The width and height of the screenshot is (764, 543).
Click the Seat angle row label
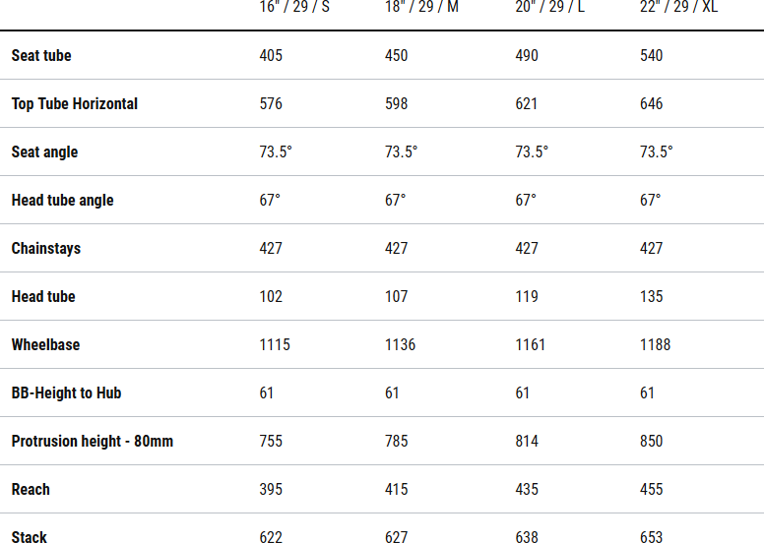44,151
